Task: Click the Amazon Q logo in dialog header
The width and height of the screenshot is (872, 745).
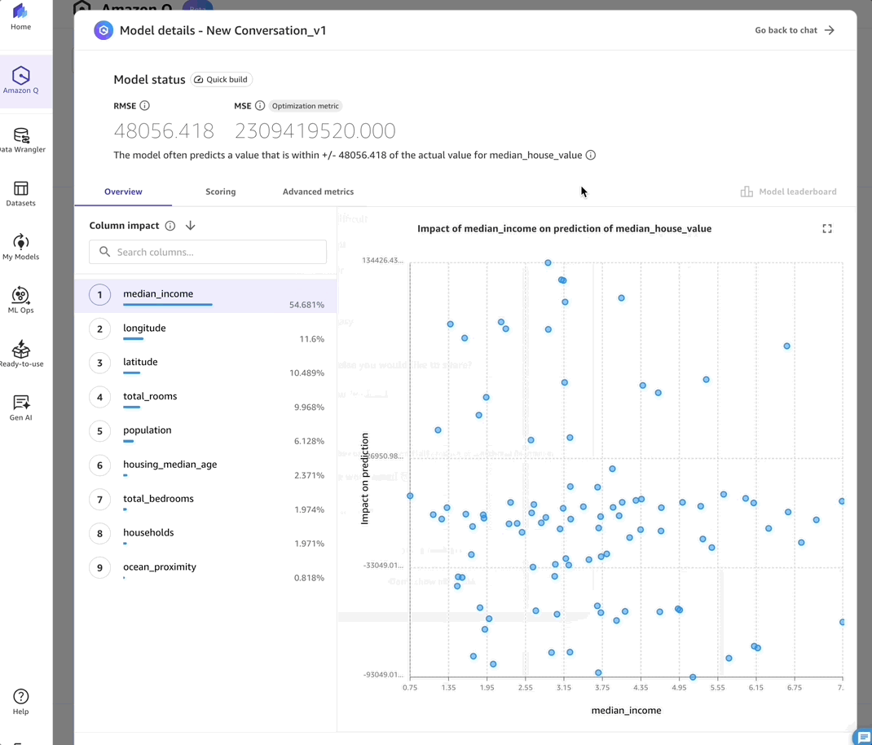Action: point(103,31)
